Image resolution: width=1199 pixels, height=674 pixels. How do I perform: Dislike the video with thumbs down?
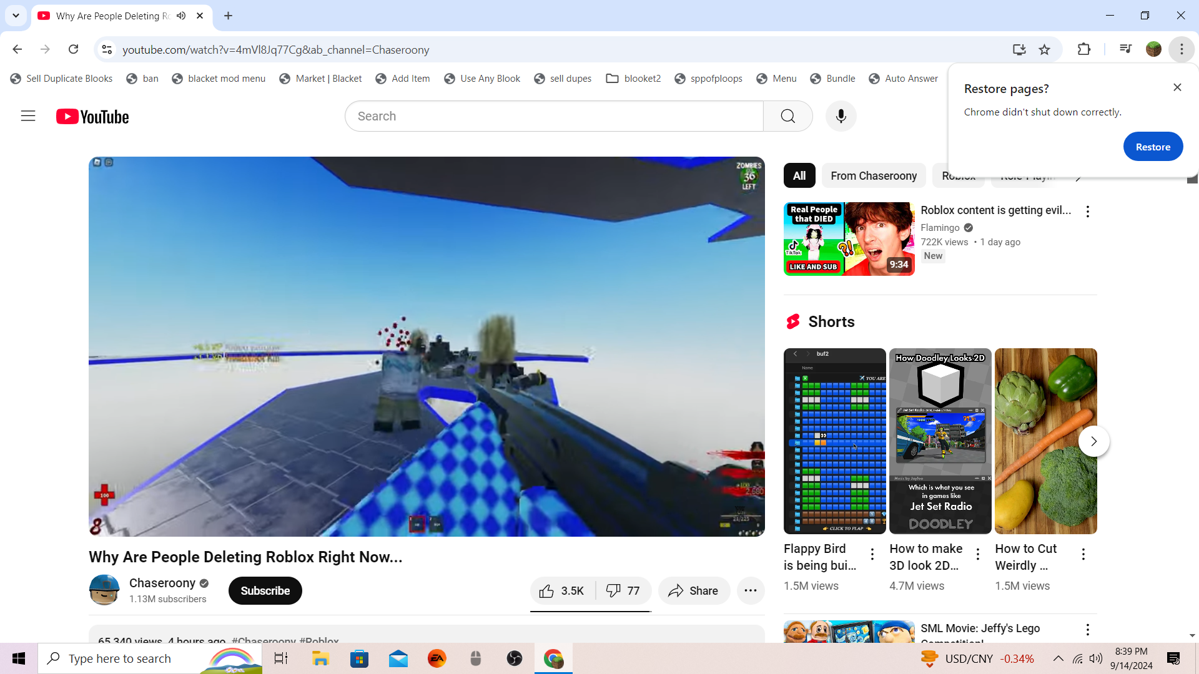[623, 590]
